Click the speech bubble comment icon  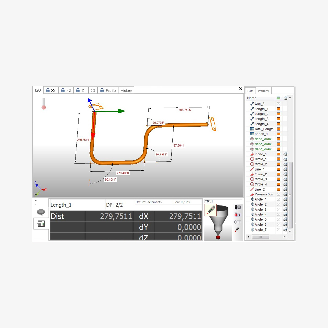[41, 212]
